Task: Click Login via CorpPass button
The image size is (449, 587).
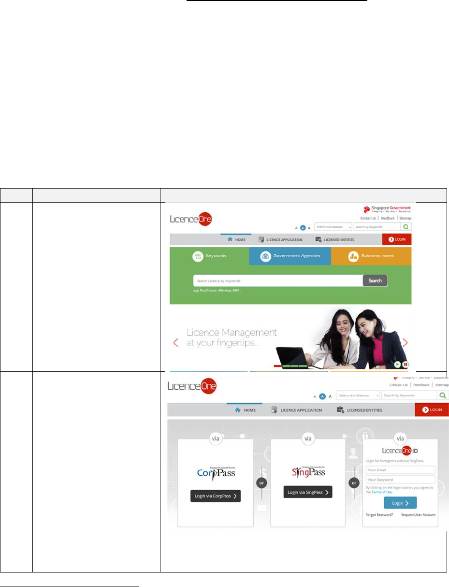Action: [x=216, y=496]
